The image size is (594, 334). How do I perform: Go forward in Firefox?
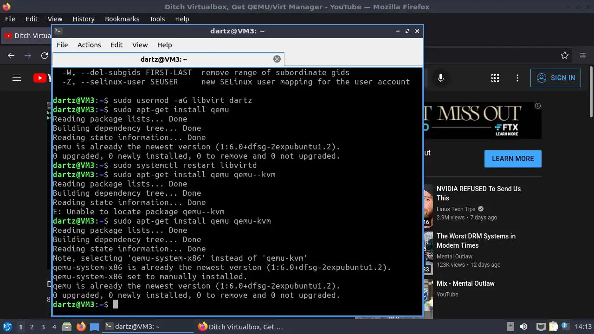(28, 56)
